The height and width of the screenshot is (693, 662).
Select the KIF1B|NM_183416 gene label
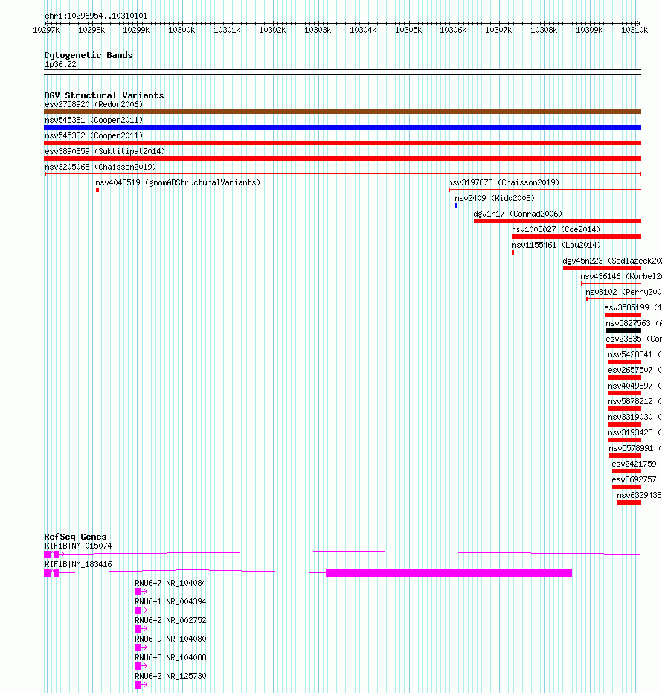[78, 564]
